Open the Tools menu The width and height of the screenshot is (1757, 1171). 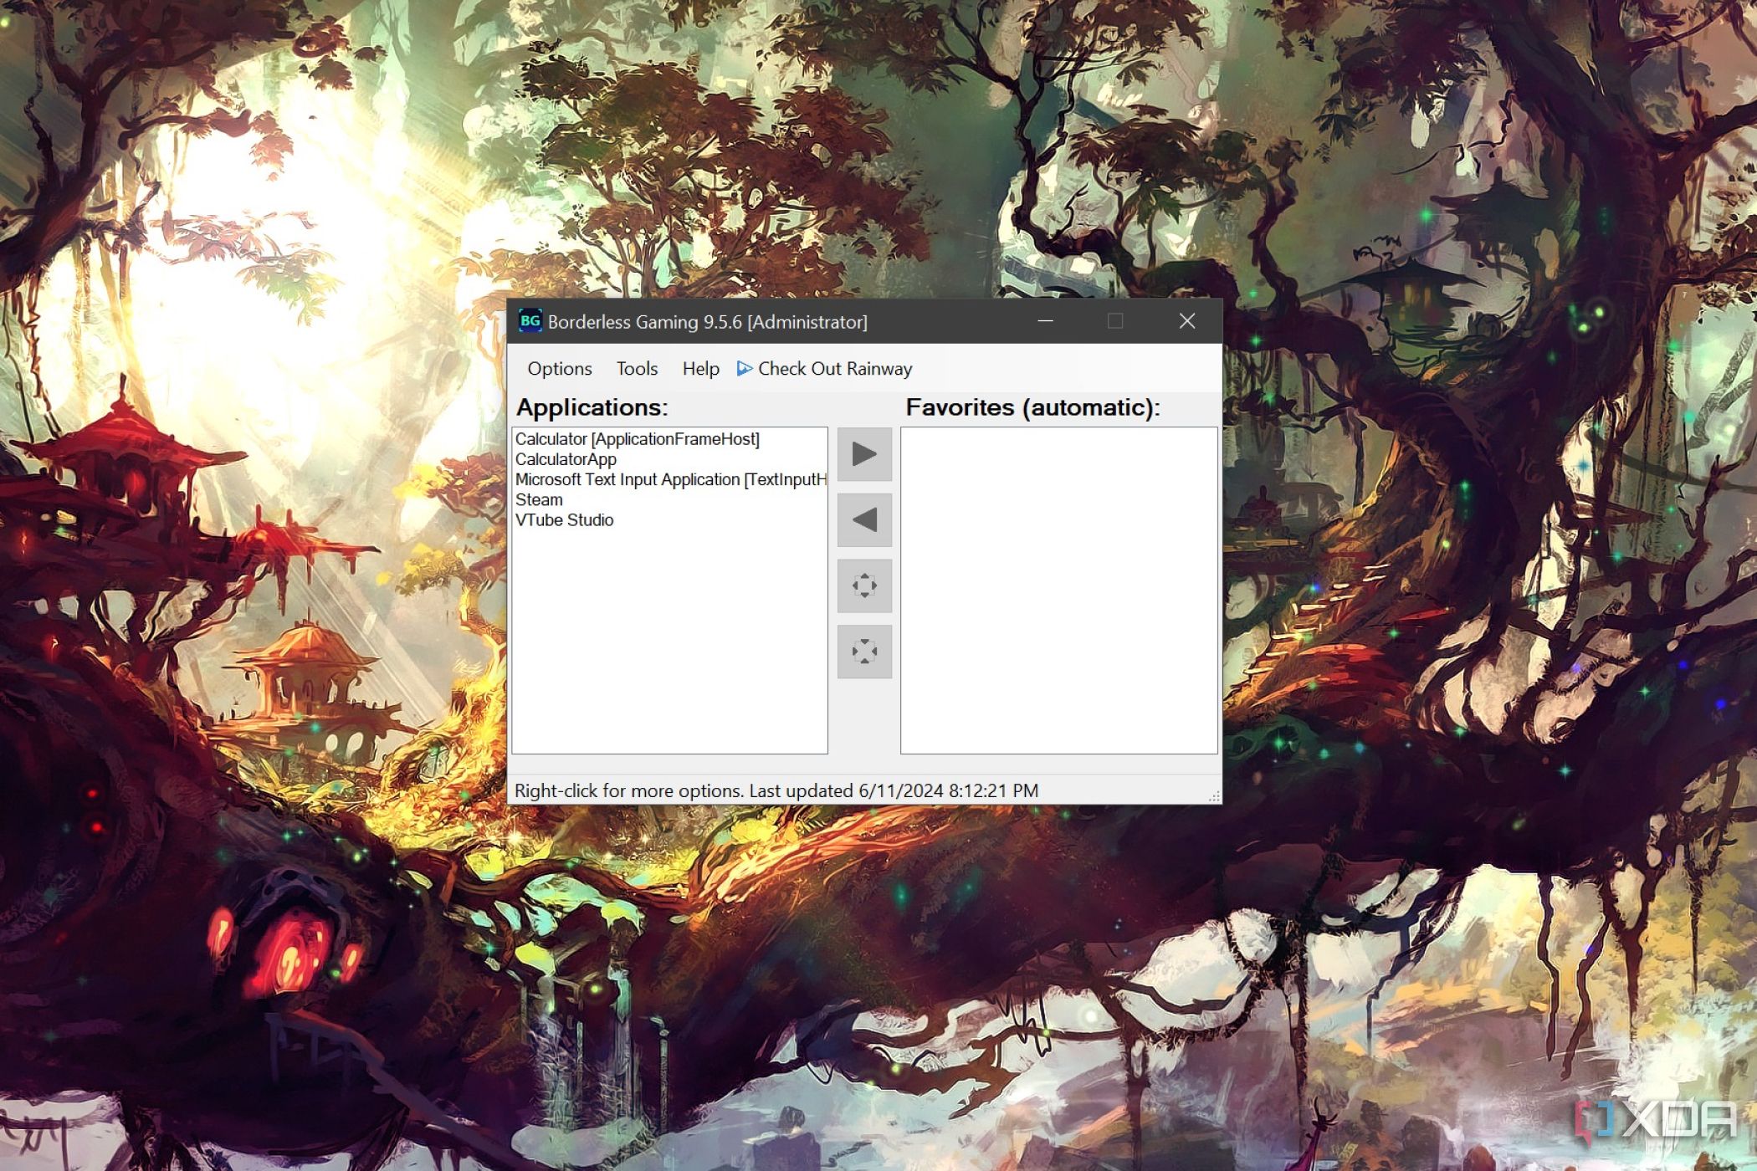(x=637, y=369)
